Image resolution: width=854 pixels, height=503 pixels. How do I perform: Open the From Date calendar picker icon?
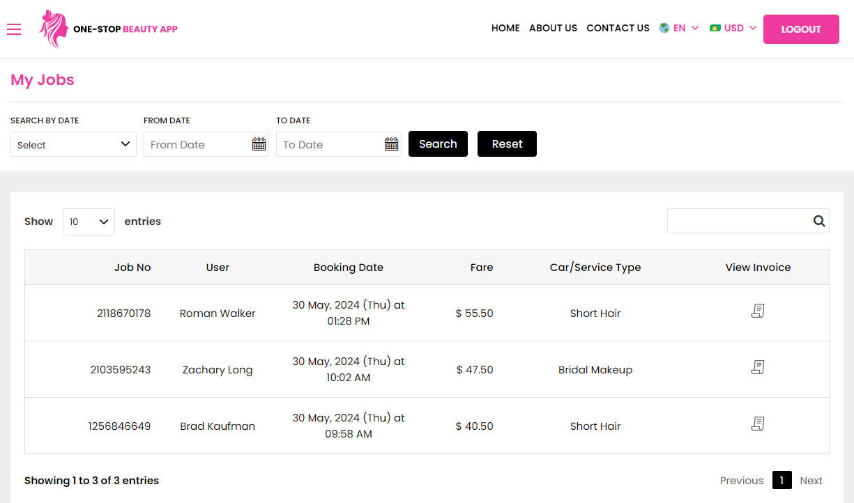click(x=259, y=144)
